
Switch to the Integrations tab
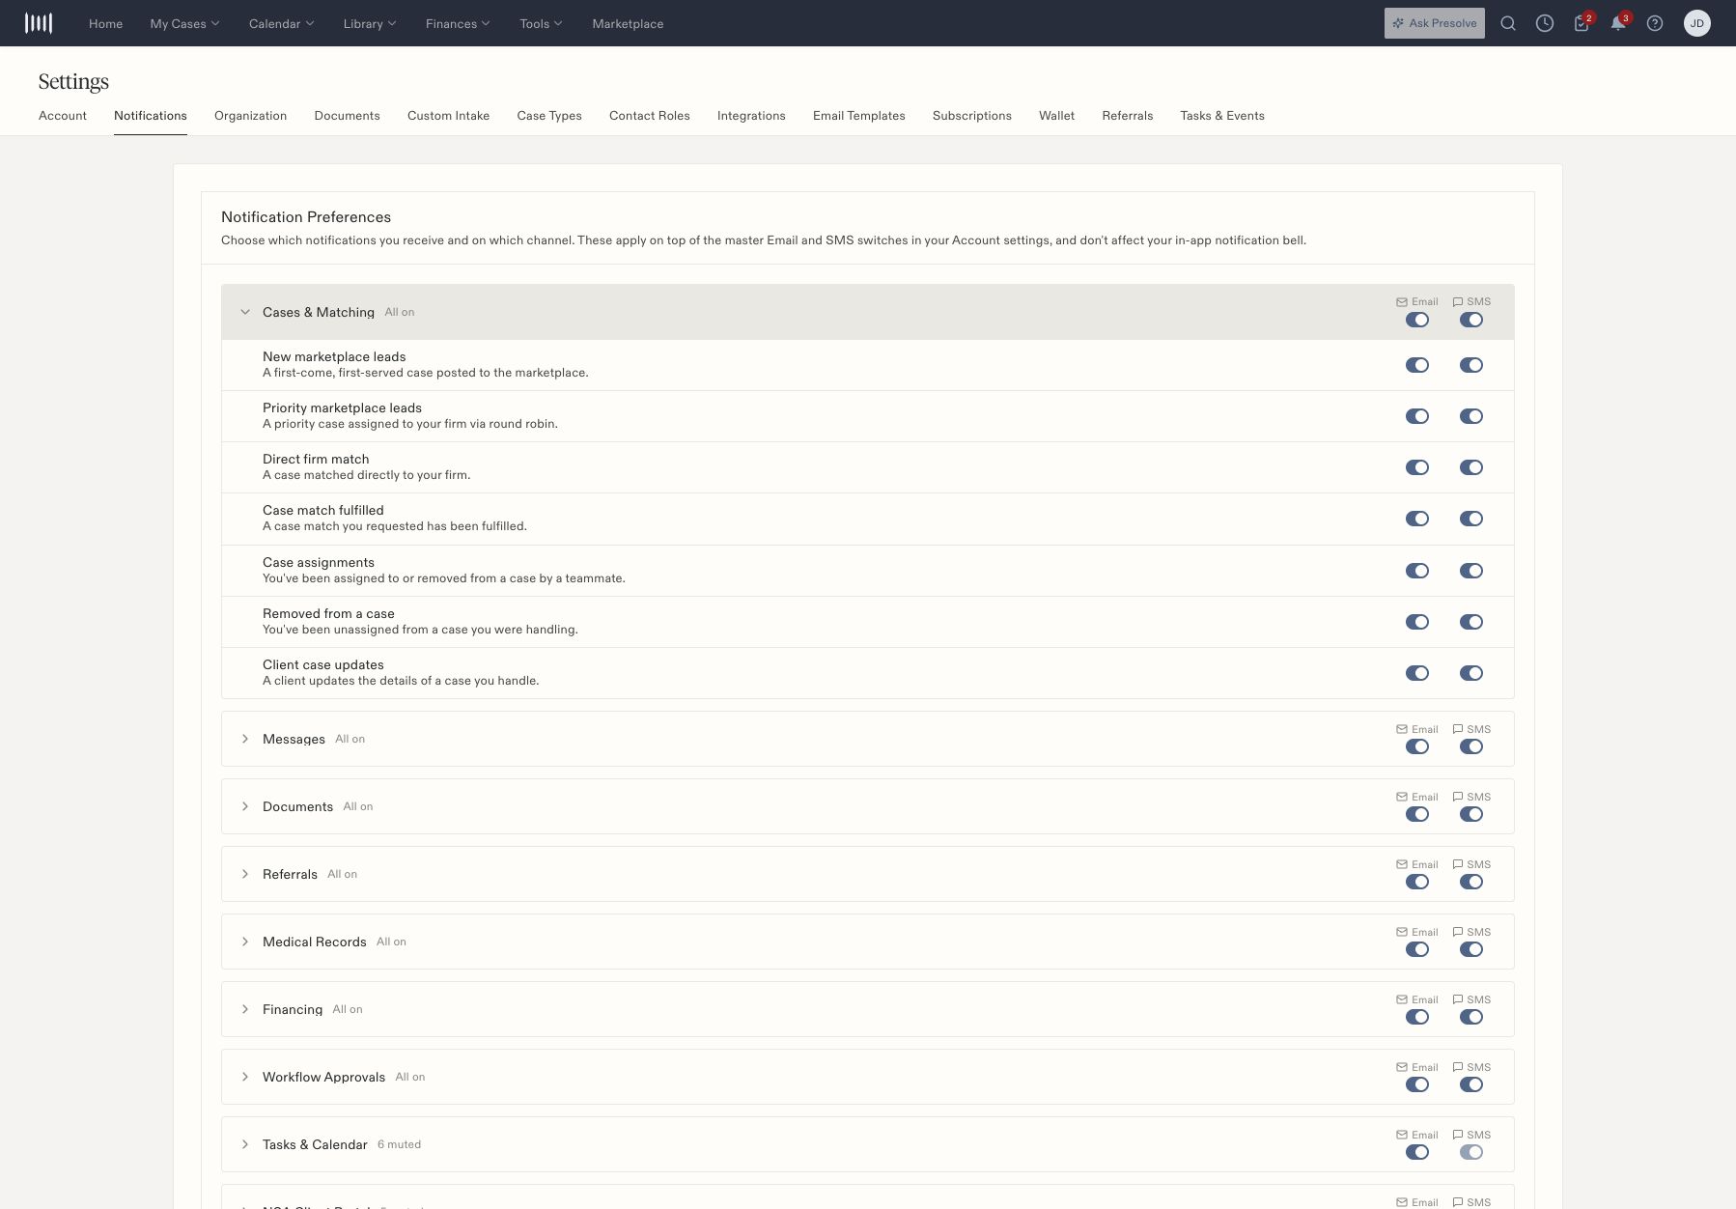[751, 116]
